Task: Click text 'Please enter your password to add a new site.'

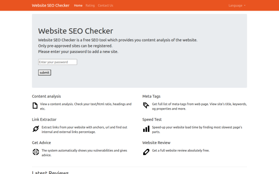Action: 78,52
